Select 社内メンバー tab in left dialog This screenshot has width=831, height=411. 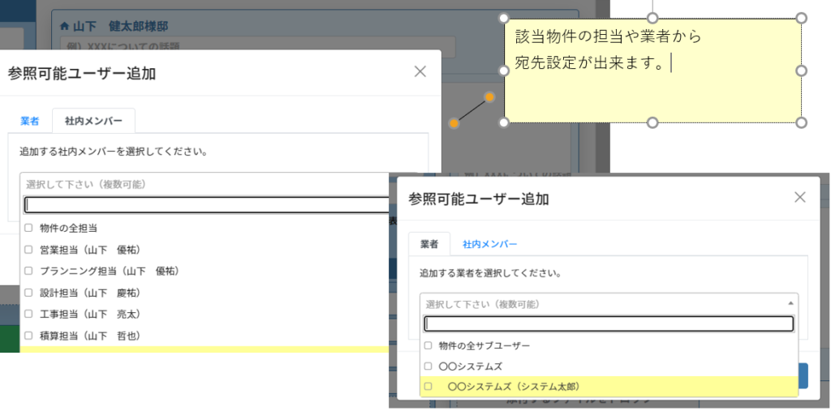[x=93, y=121]
